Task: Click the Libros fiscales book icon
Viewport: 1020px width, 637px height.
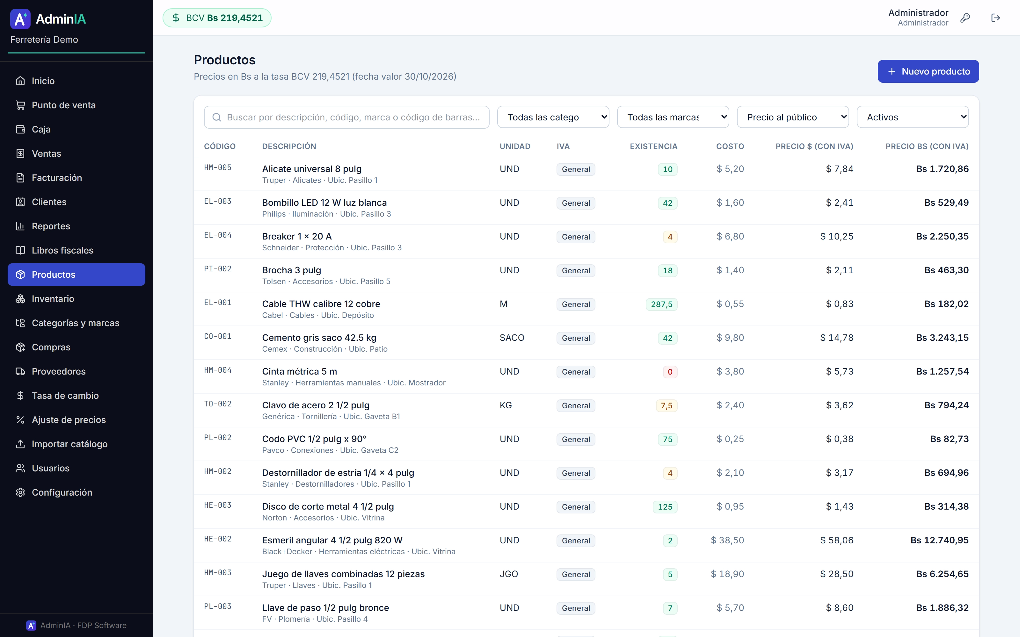Action: tap(20, 250)
